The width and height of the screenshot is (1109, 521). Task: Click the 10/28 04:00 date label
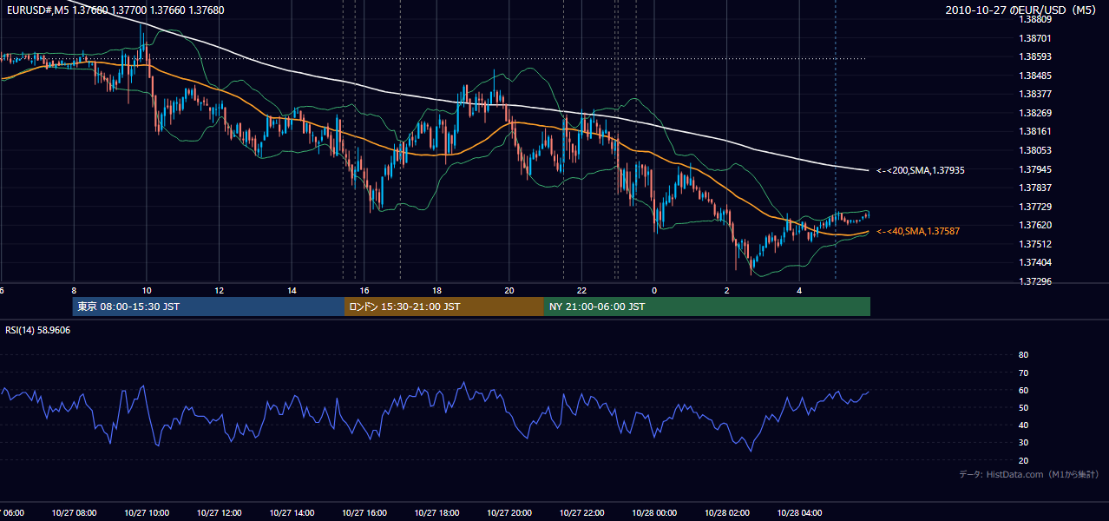799,512
